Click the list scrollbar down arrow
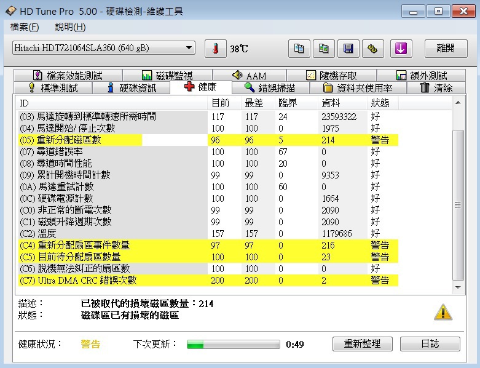 (x=458, y=287)
